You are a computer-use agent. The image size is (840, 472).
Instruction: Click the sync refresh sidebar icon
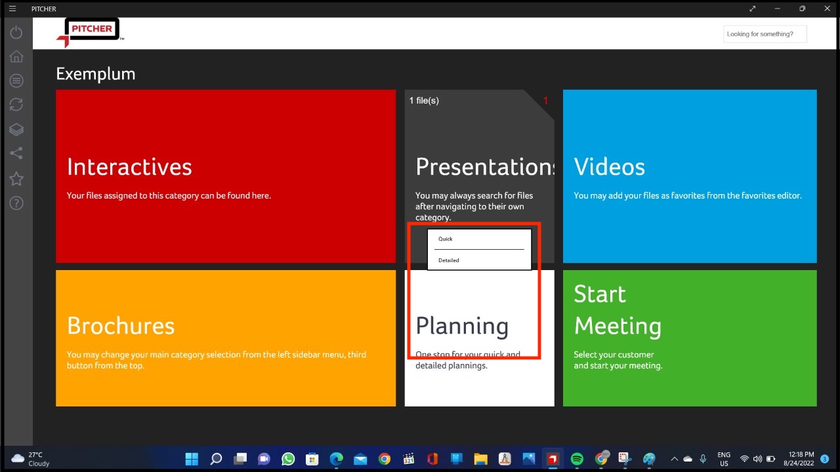pos(16,105)
